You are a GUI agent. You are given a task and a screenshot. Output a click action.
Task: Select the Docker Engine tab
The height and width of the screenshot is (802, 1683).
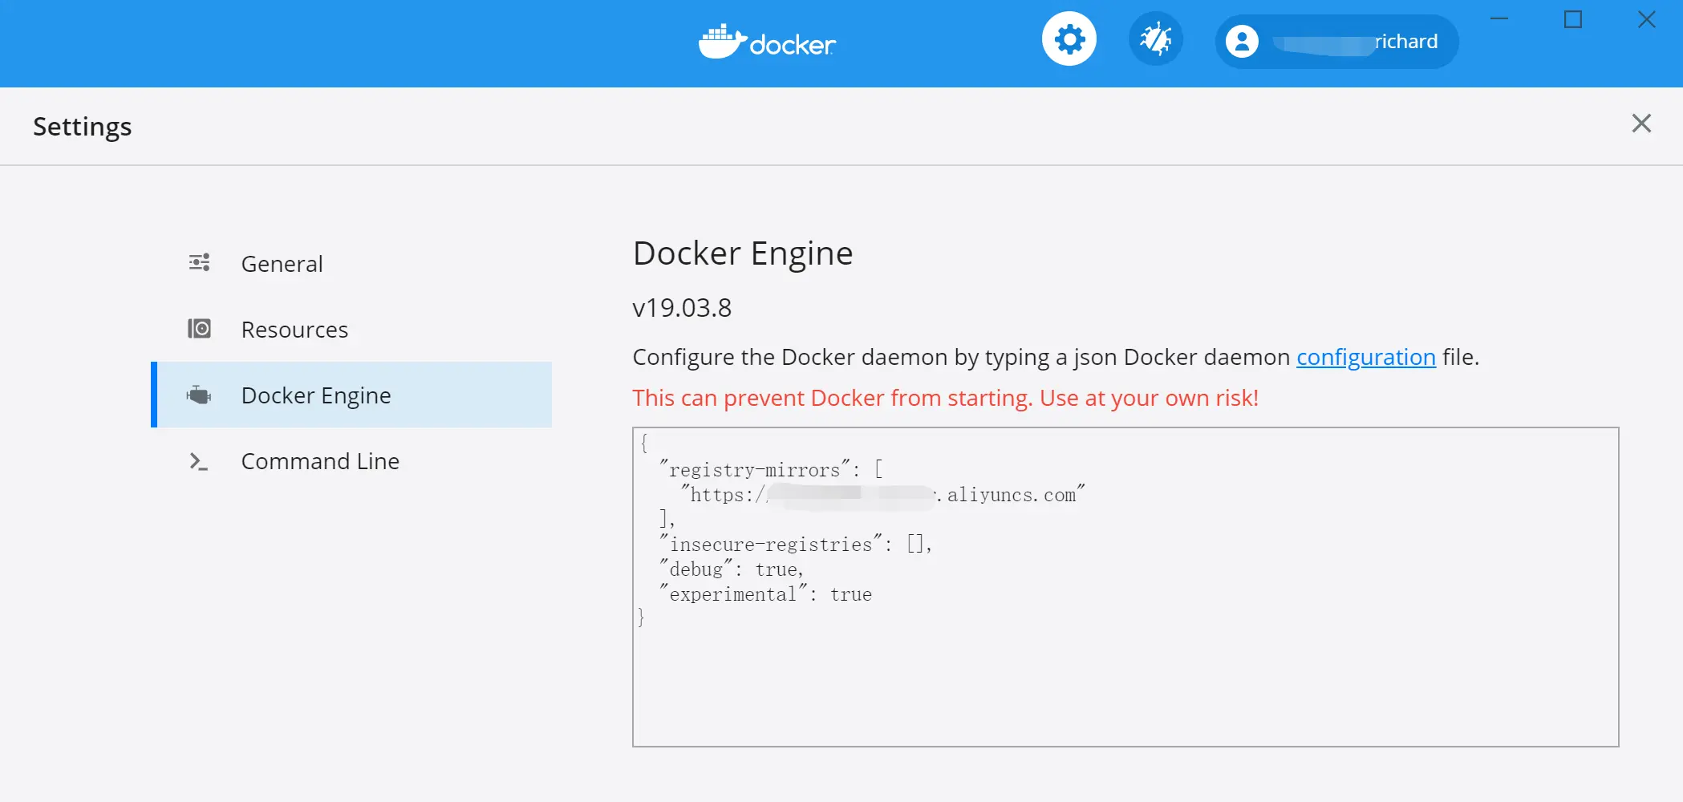(x=353, y=395)
